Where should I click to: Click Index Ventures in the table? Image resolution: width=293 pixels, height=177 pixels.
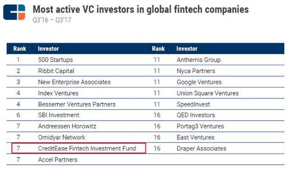click(58, 93)
